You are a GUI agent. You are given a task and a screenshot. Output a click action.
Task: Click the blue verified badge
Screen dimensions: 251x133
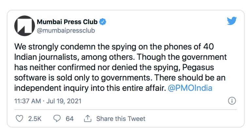tap(103, 22)
